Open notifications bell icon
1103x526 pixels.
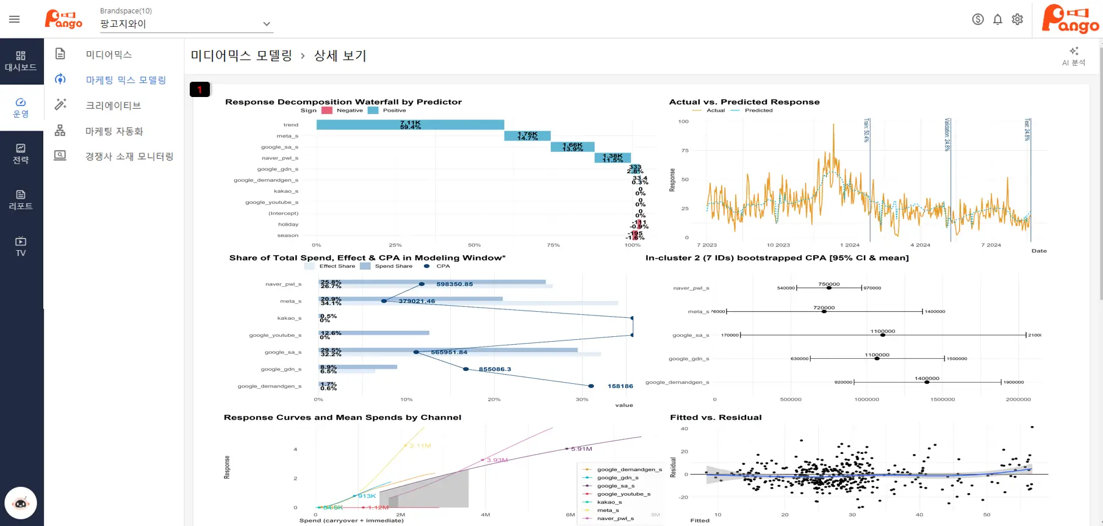click(x=997, y=20)
